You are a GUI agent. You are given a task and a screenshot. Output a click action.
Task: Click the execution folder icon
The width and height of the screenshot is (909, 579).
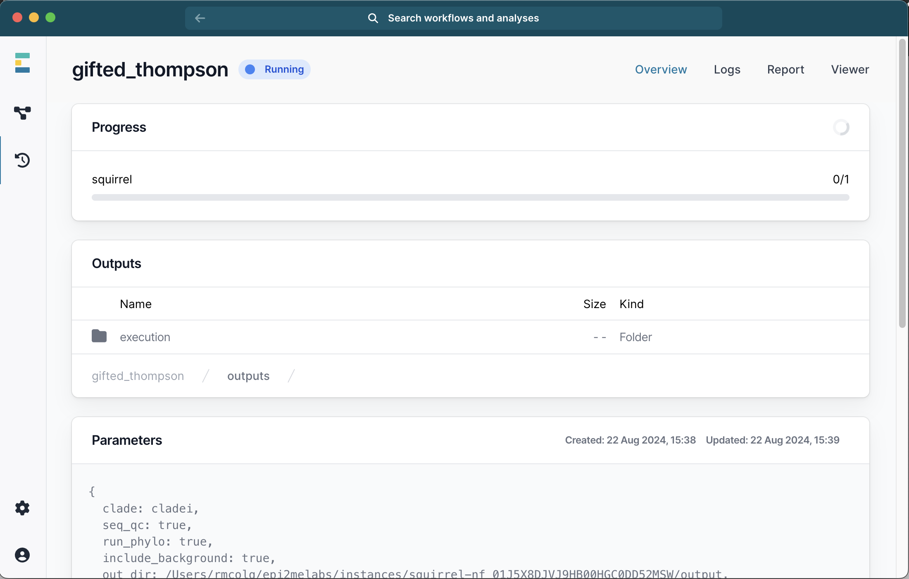99,336
